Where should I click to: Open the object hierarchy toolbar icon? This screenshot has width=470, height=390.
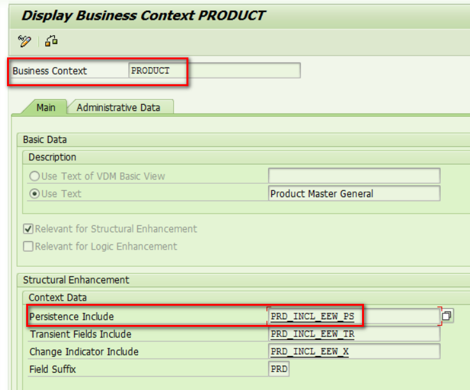51,41
